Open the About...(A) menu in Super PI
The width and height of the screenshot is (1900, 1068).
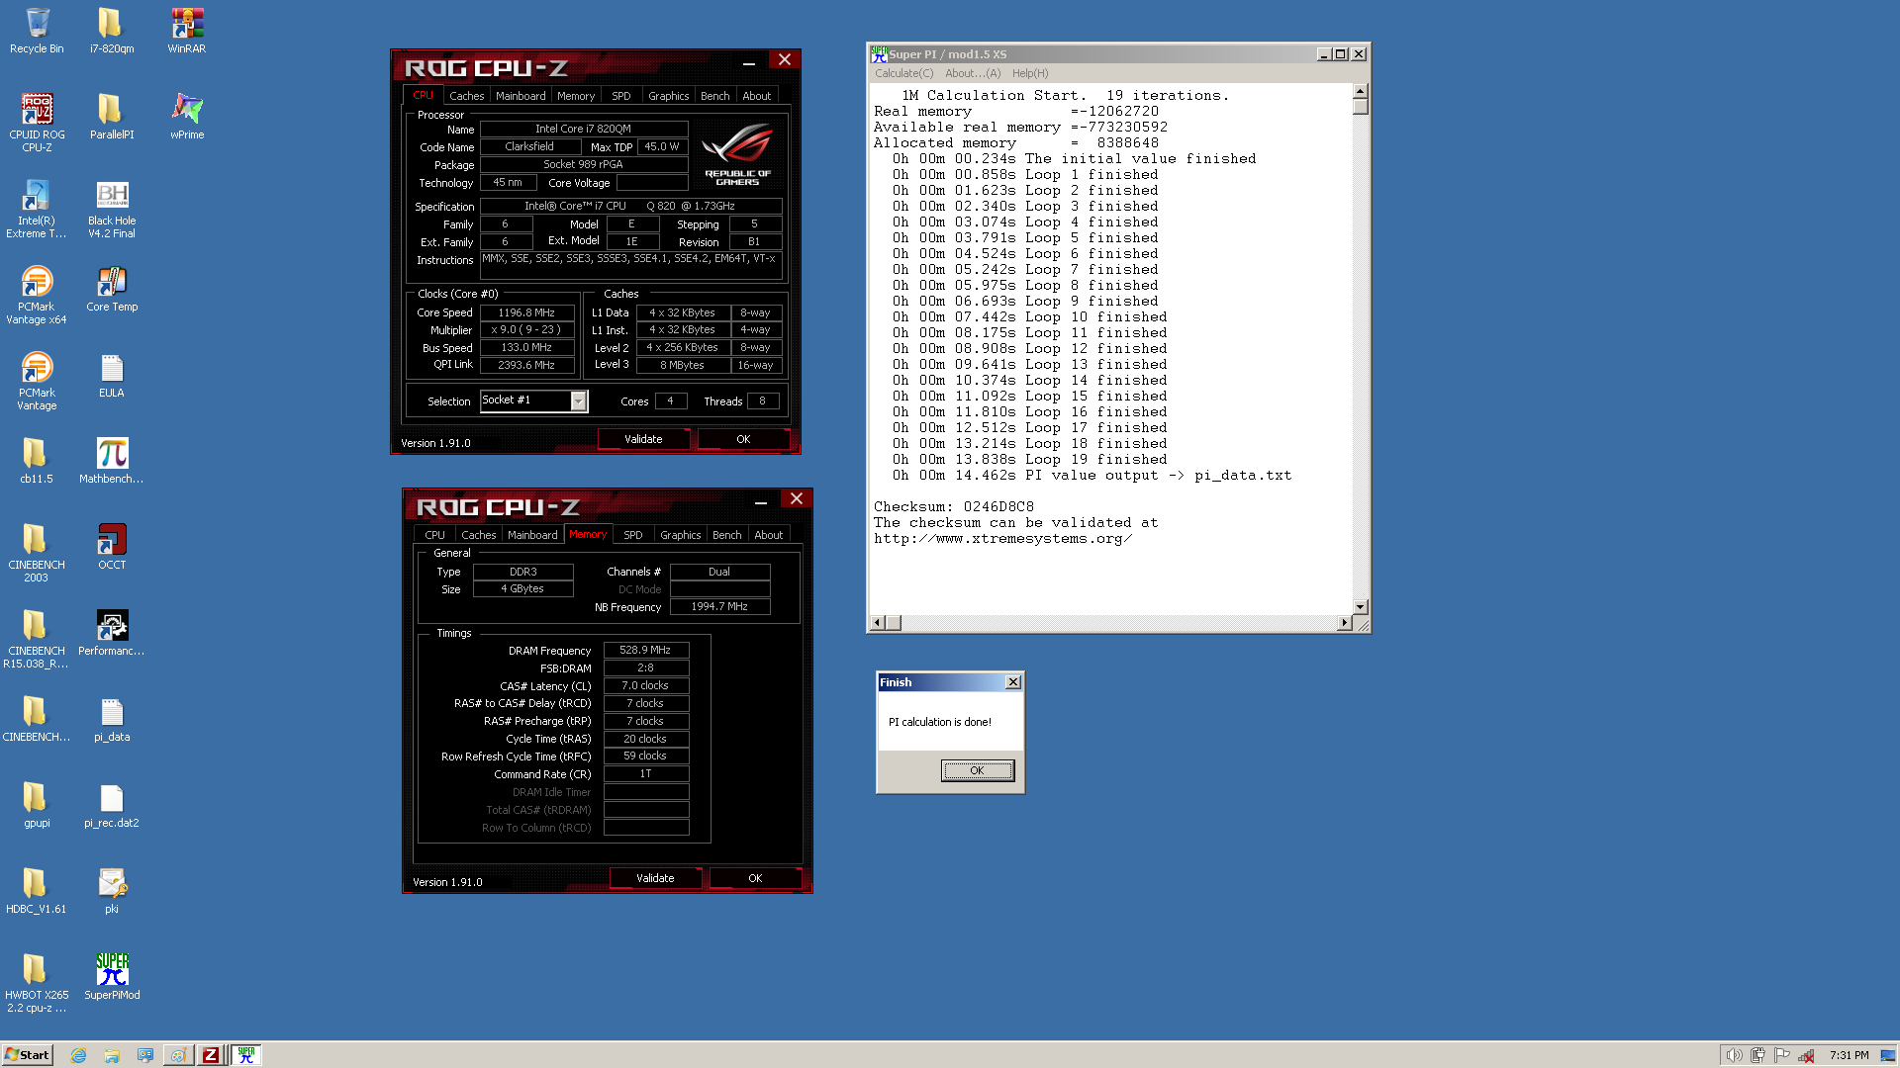(973, 73)
